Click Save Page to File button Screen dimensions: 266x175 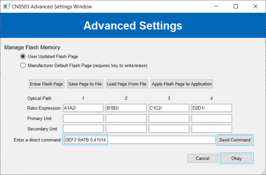(85, 84)
